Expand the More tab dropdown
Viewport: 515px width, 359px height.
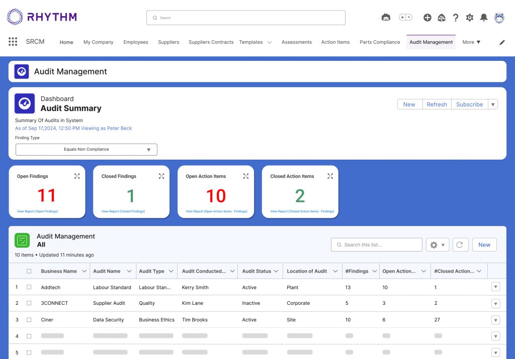471,42
